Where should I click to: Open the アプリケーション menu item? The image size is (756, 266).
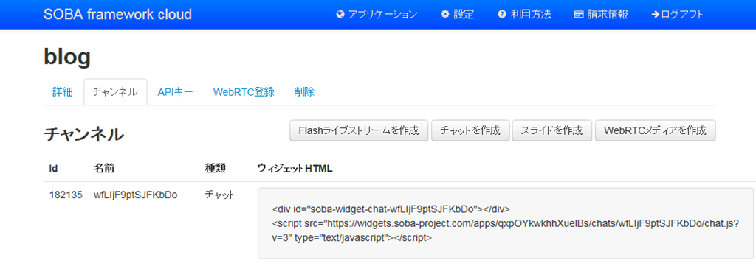point(377,15)
